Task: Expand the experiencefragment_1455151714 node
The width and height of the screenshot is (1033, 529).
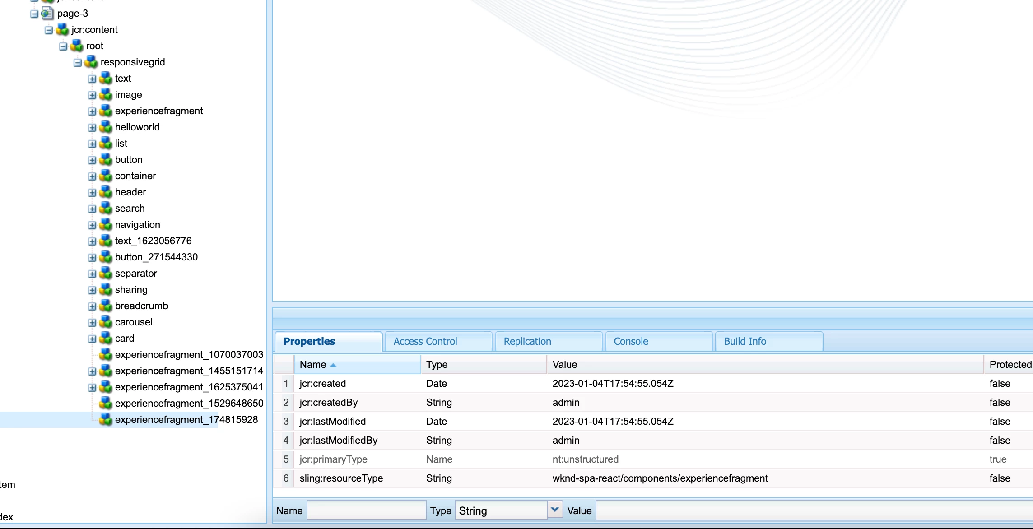Action: pos(92,371)
